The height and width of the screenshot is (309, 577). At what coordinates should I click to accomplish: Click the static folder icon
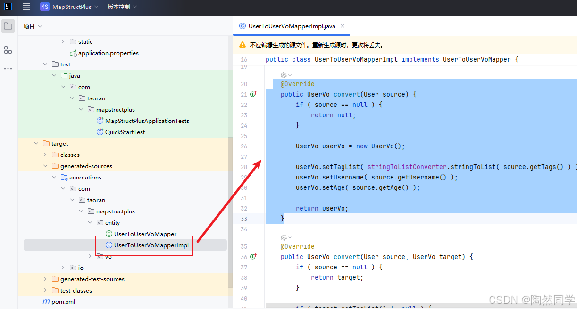(73, 42)
